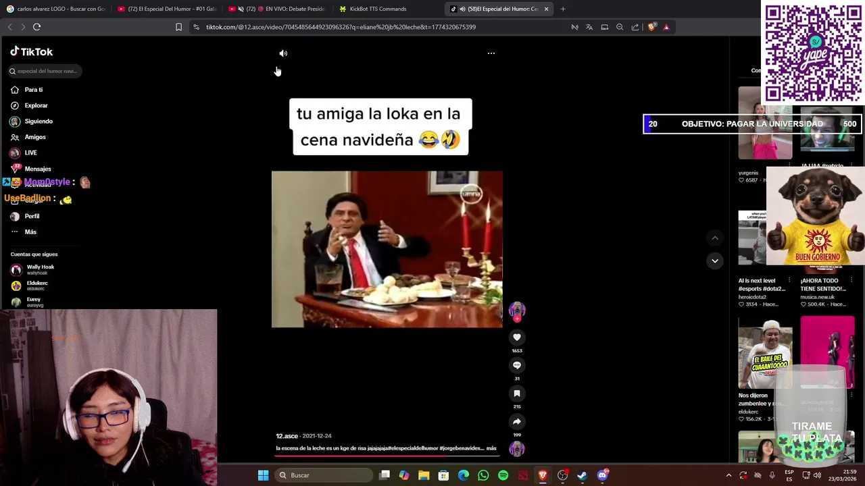Open the system tray volume control
The width and height of the screenshot is (865, 486).
click(817, 475)
